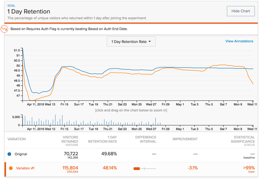Click the Variation column header
The height and width of the screenshot is (179, 259).
(17, 139)
